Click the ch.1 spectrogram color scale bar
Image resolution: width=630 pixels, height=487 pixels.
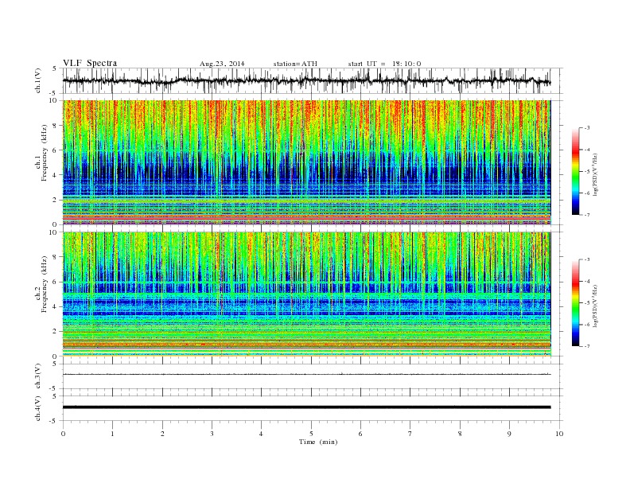[575, 171]
